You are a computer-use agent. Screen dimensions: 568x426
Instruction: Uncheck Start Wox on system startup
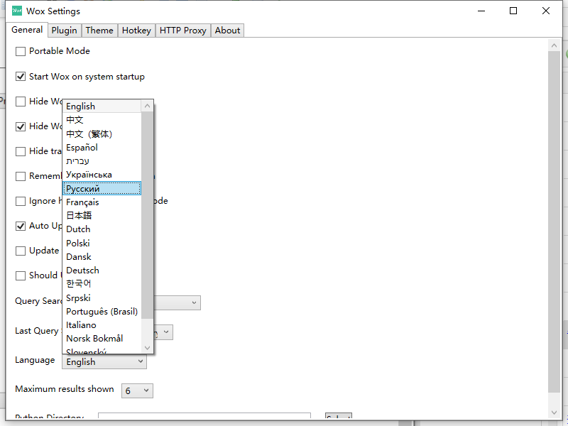(21, 77)
